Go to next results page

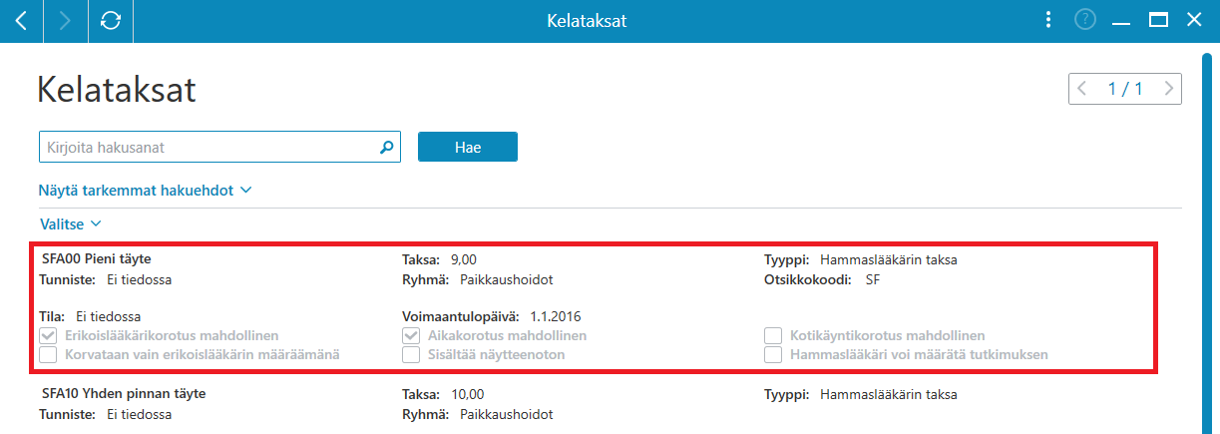(x=1169, y=89)
